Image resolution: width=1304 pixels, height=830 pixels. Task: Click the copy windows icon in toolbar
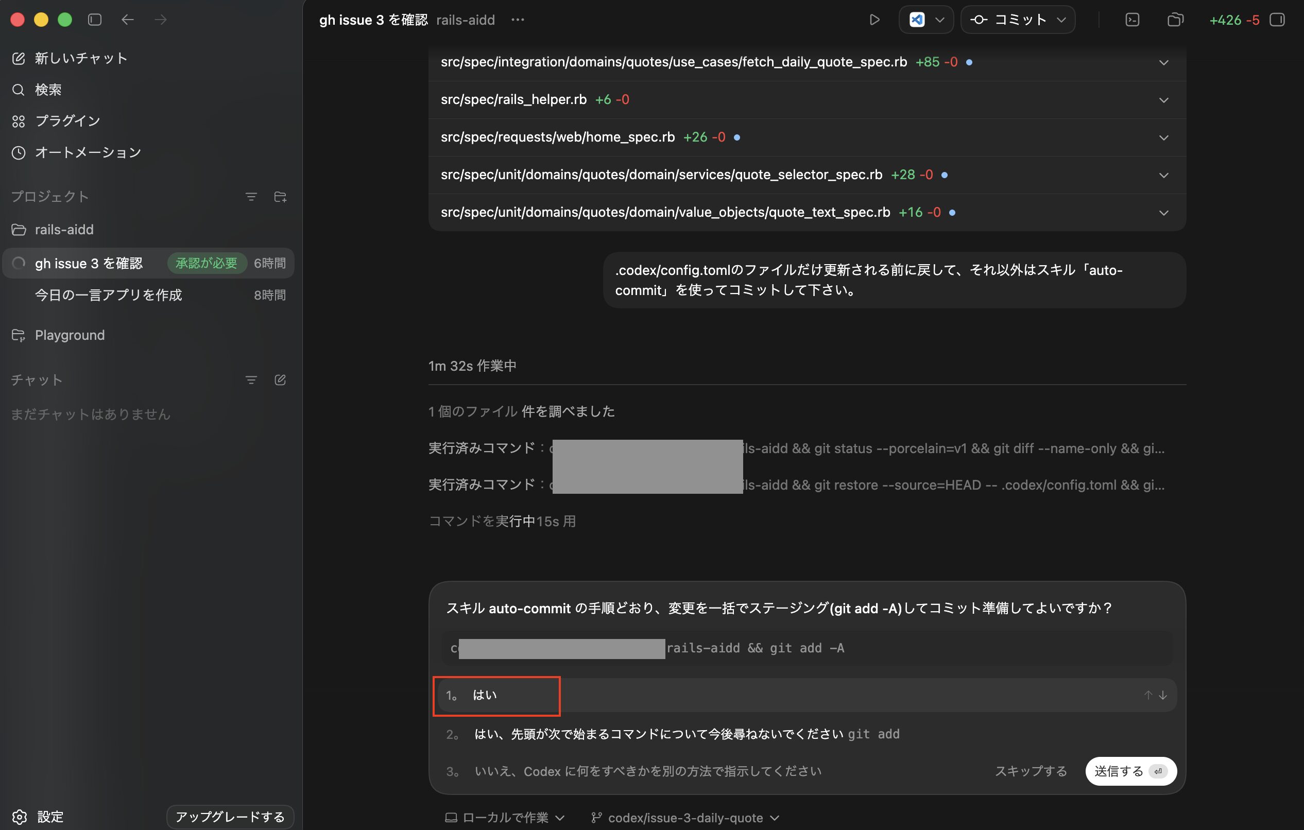pos(1175,20)
